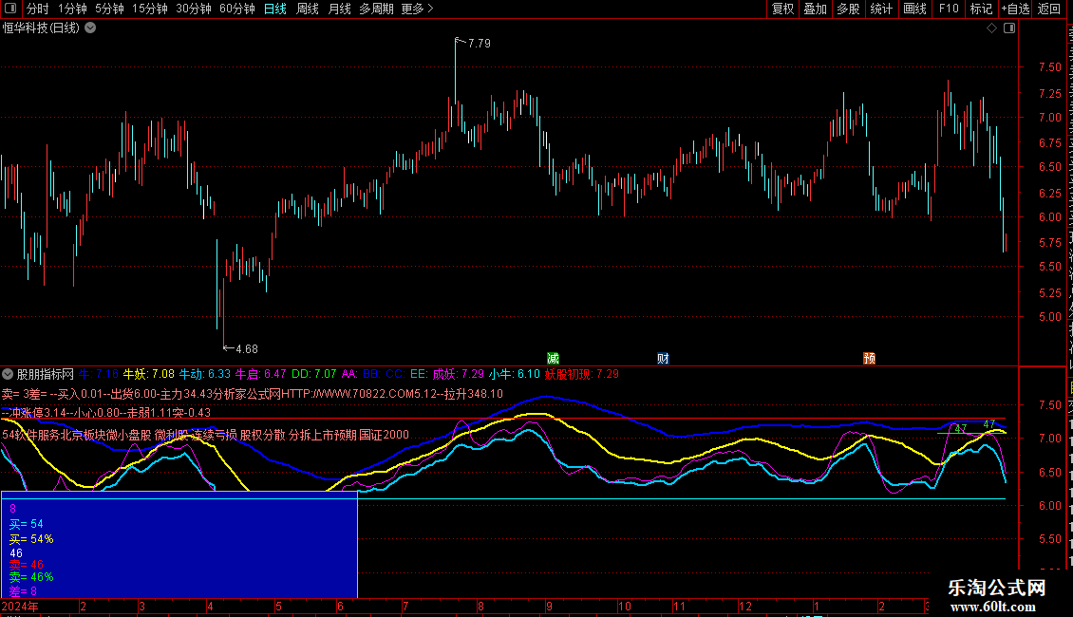Open the dropdown next to 恒华科技(日线)
1073x617 pixels.
coord(90,28)
